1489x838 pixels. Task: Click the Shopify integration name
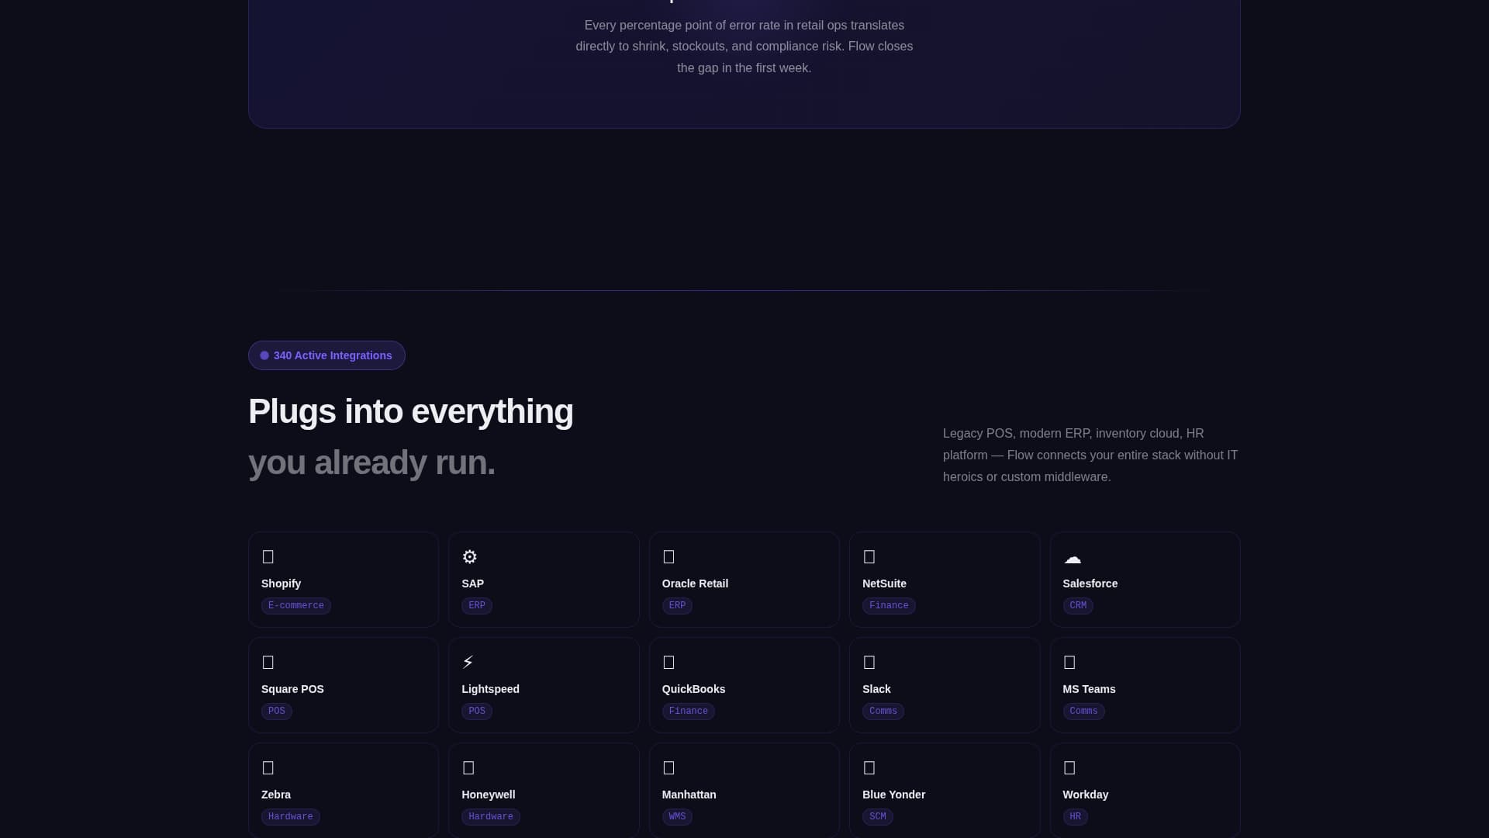pos(281,583)
